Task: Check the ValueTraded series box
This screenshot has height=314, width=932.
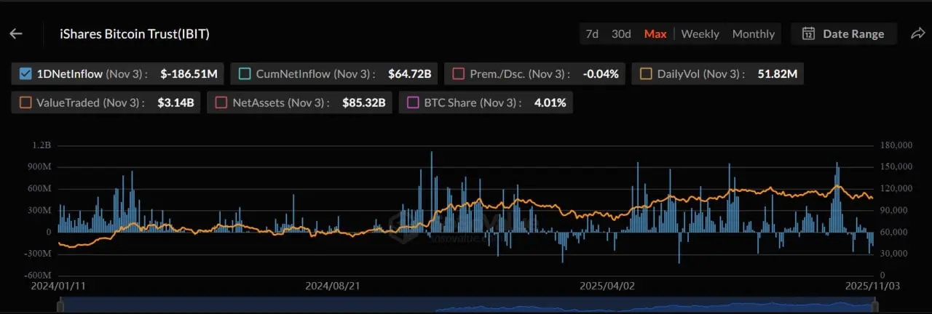Action: [x=25, y=102]
